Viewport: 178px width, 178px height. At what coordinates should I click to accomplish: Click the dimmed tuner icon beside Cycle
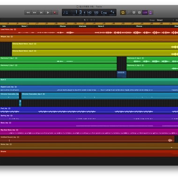[128, 13]
